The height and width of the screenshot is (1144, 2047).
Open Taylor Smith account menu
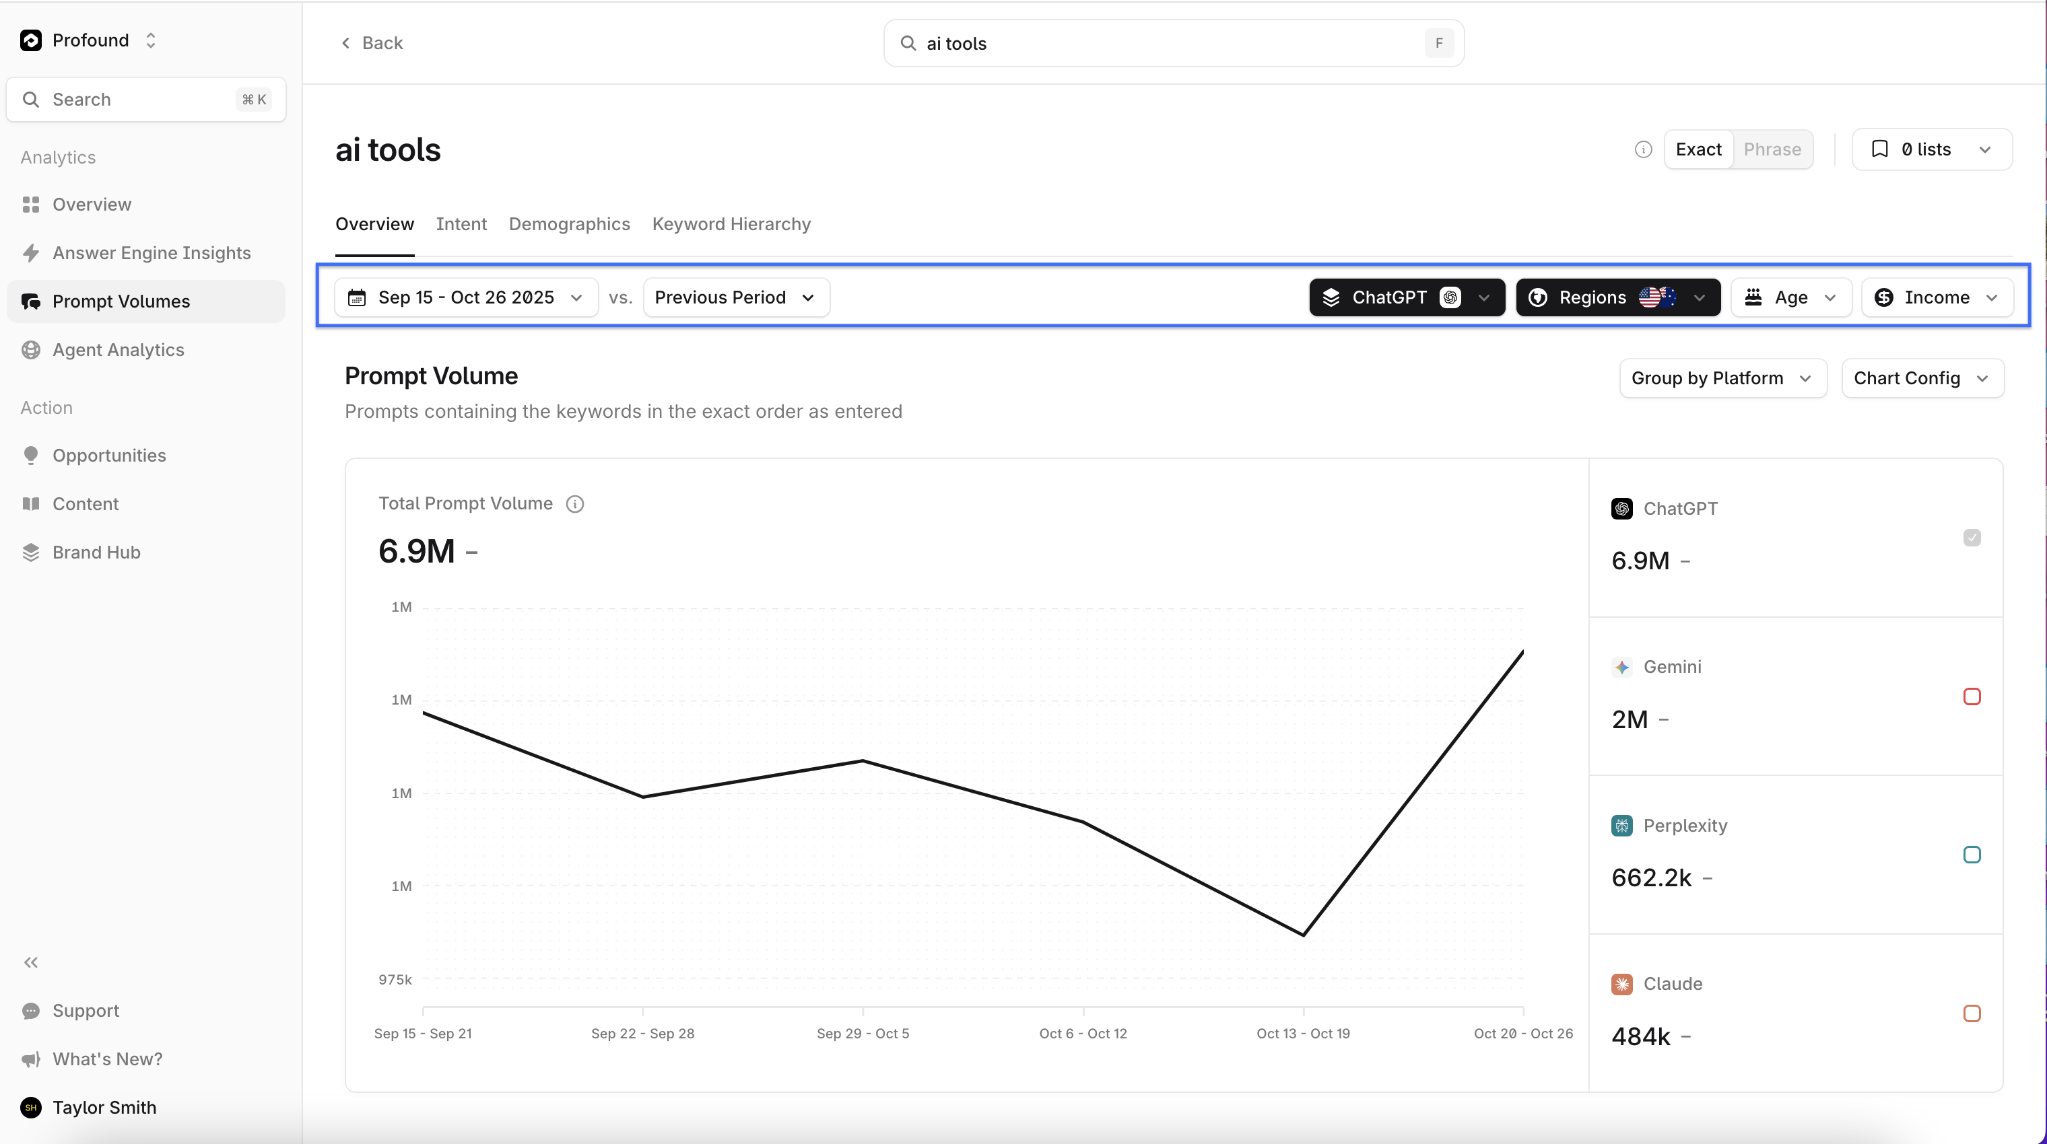146,1108
